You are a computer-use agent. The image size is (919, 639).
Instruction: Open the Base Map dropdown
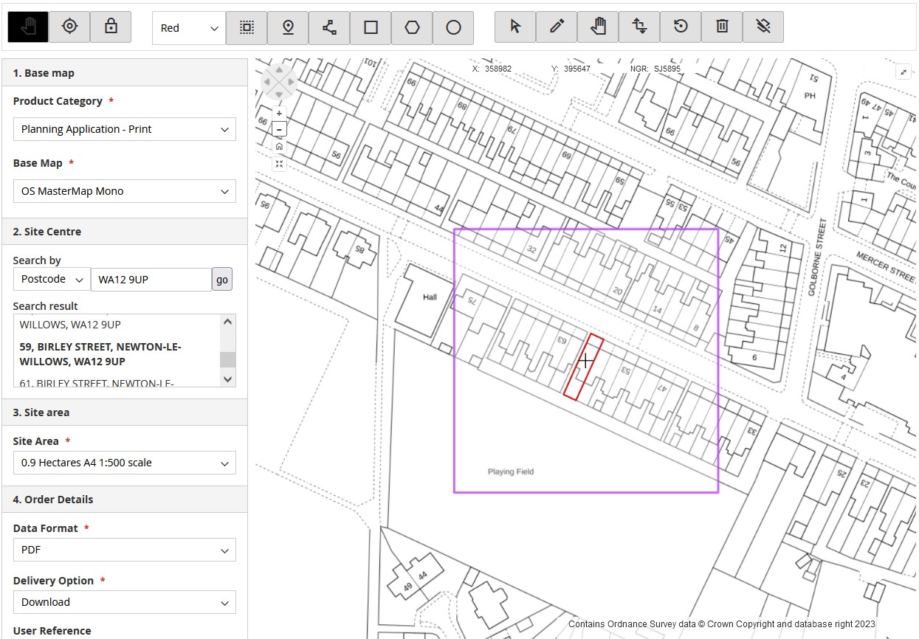pos(125,191)
